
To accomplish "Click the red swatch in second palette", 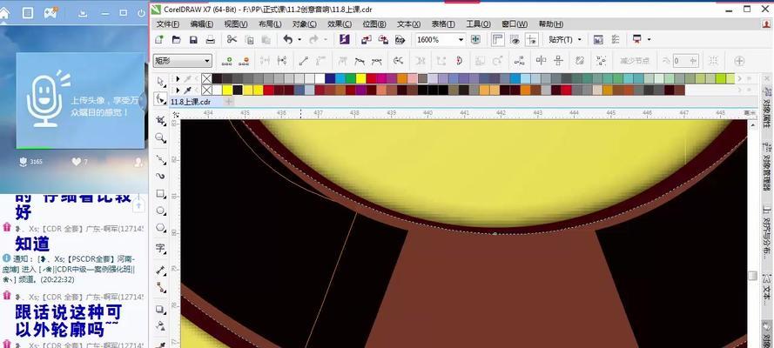I will [268, 90].
